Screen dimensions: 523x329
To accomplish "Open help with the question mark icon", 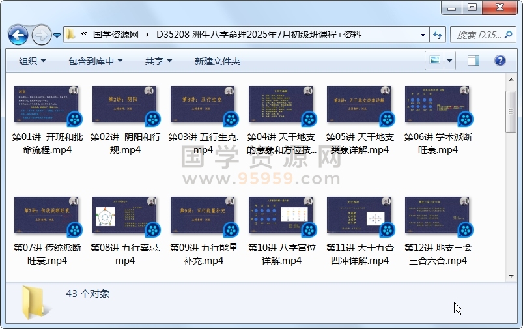I will (x=500, y=61).
